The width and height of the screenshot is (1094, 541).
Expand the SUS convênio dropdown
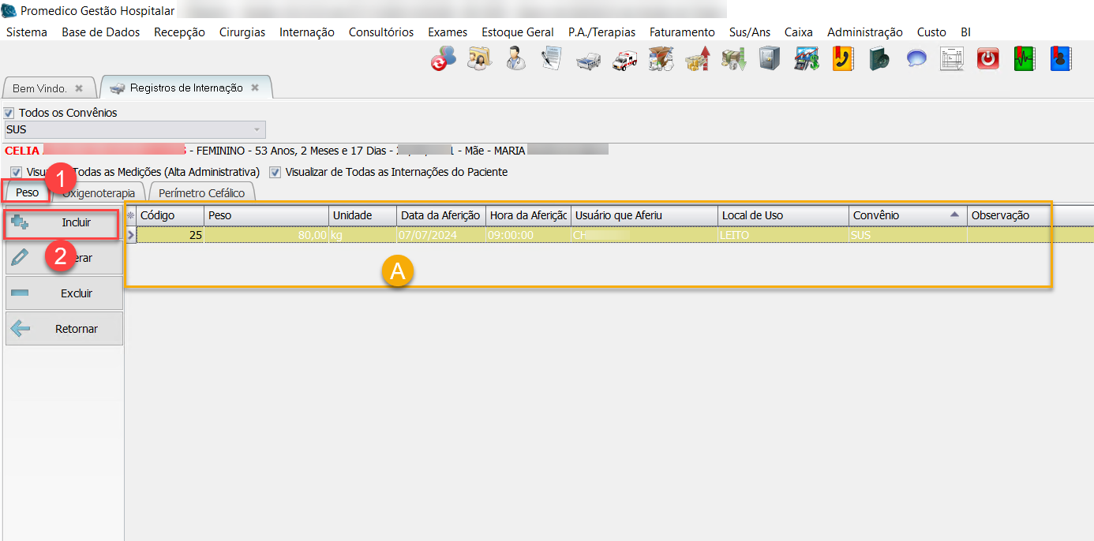[257, 129]
